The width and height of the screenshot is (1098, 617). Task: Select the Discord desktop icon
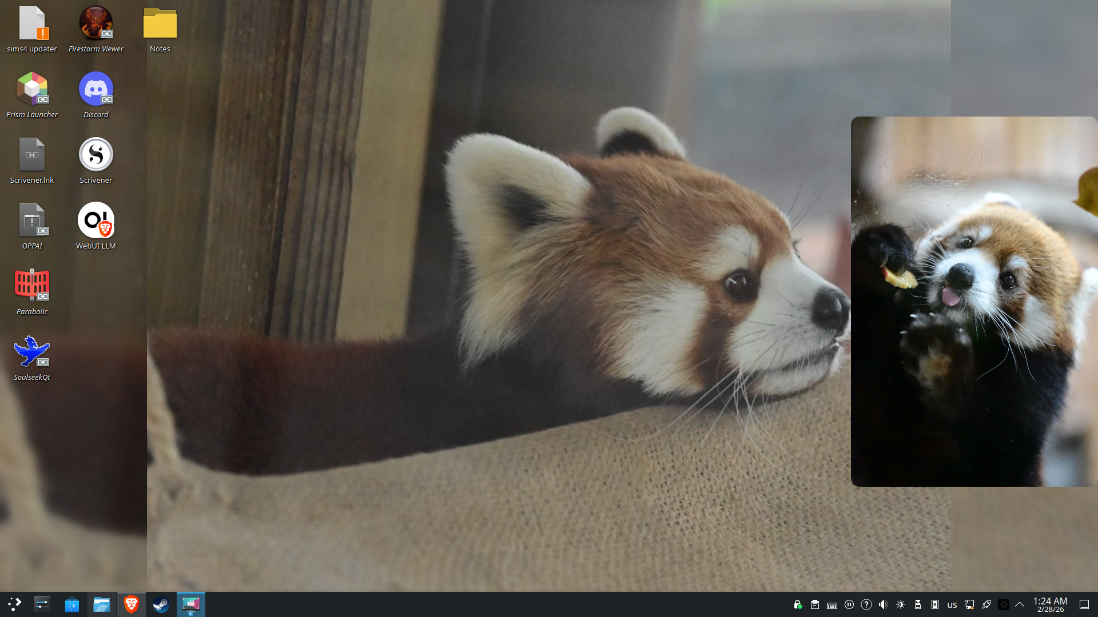coord(96,89)
